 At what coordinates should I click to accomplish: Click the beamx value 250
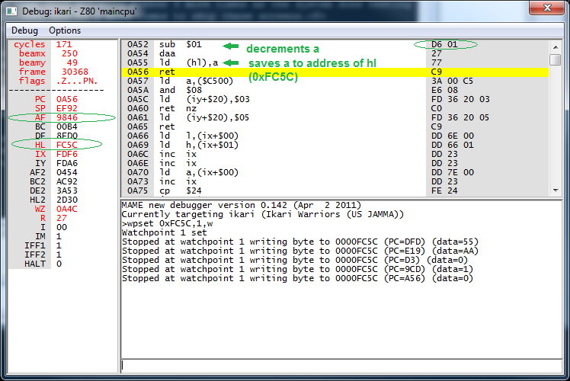pyautogui.click(x=69, y=53)
